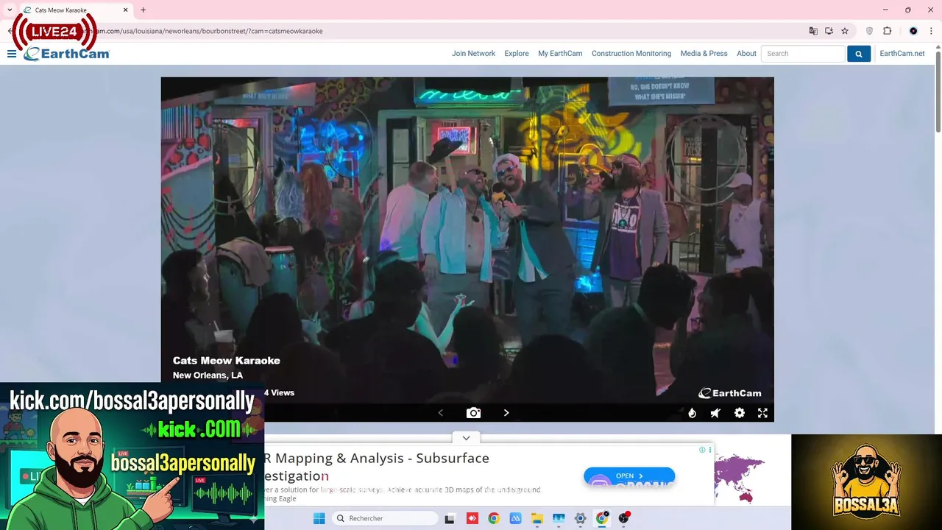The height and width of the screenshot is (530, 942).
Task: Open Task View on the taskbar
Action: pos(450,518)
